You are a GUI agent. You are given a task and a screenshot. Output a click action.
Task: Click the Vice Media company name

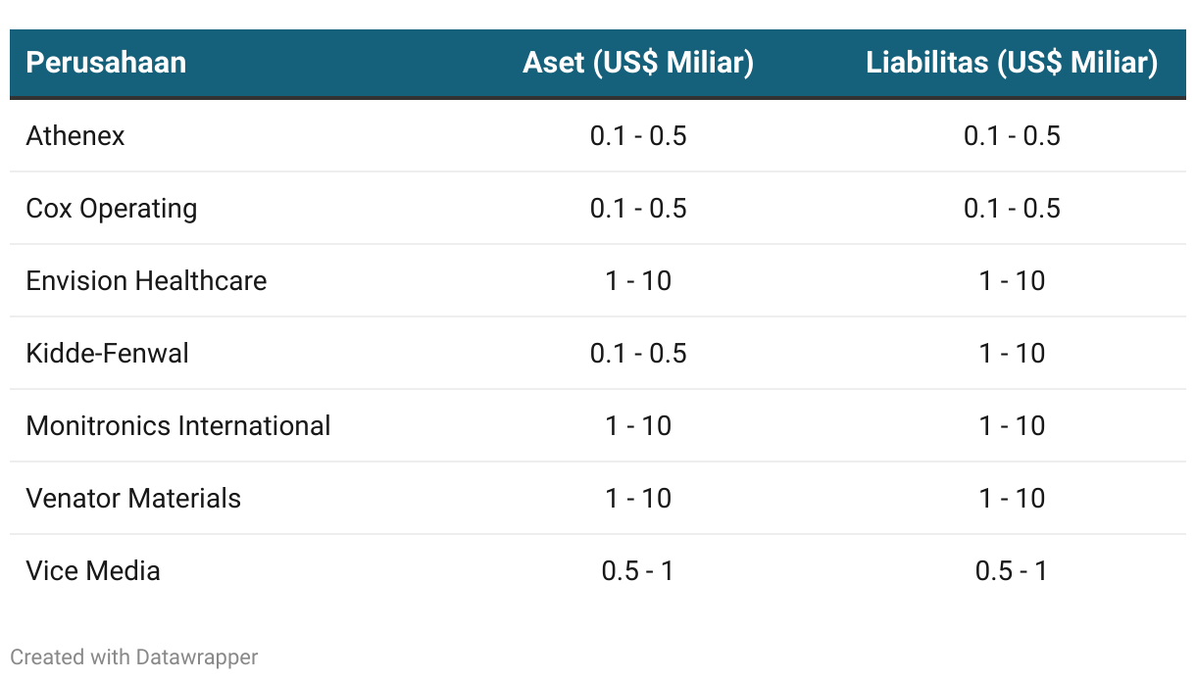[x=93, y=570]
